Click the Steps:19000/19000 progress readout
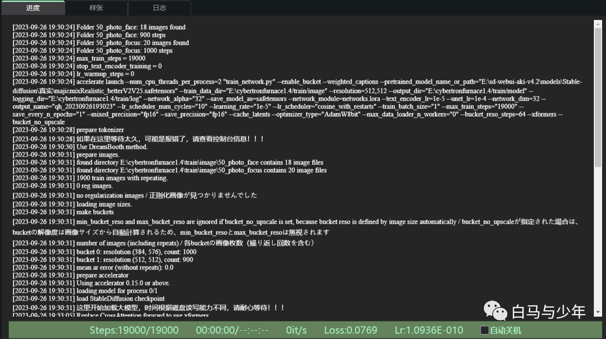The height and width of the screenshot is (339, 606). click(134, 330)
